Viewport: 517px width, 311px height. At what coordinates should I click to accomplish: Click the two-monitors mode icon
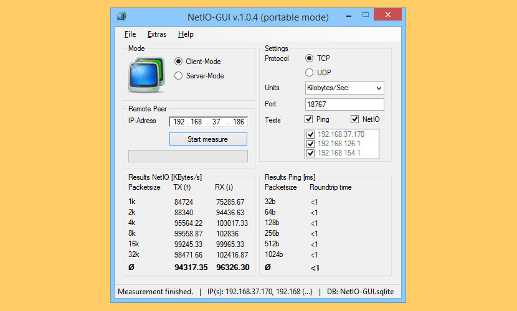coord(146,75)
